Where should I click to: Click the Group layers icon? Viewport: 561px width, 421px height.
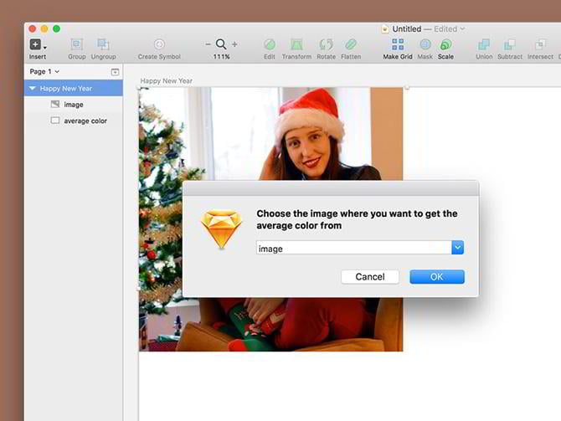[x=76, y=44]
